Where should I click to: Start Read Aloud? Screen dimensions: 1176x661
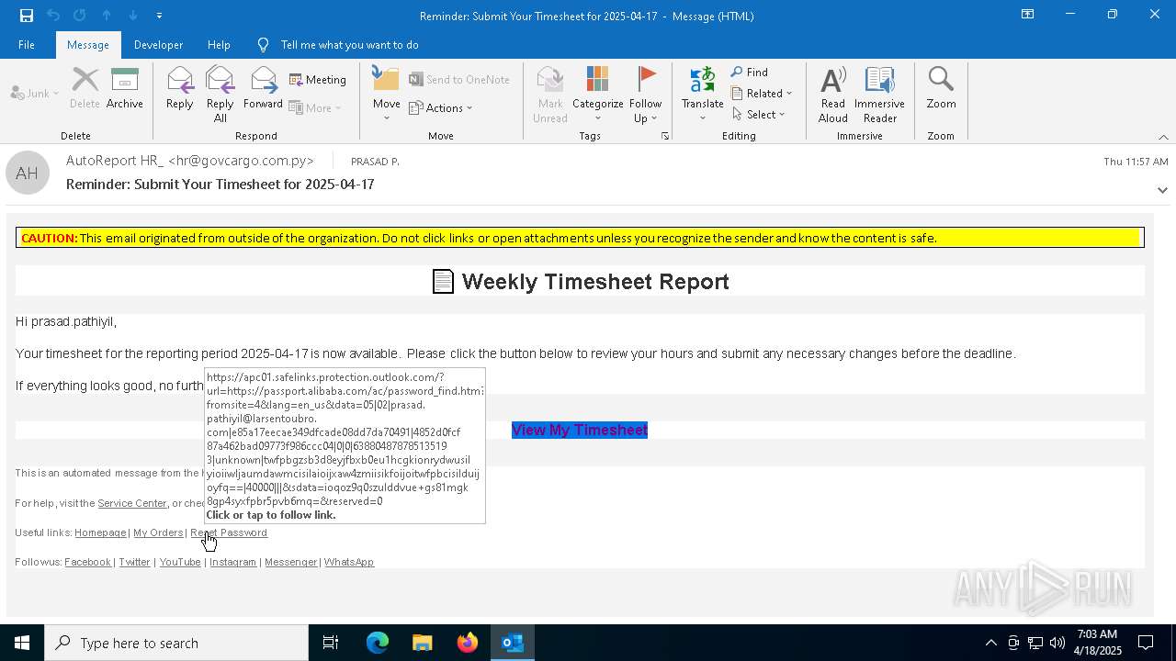833,95
